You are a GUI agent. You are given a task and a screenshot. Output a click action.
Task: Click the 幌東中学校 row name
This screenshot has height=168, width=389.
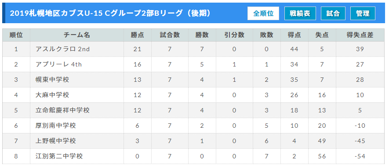click(x=52, y=80)
